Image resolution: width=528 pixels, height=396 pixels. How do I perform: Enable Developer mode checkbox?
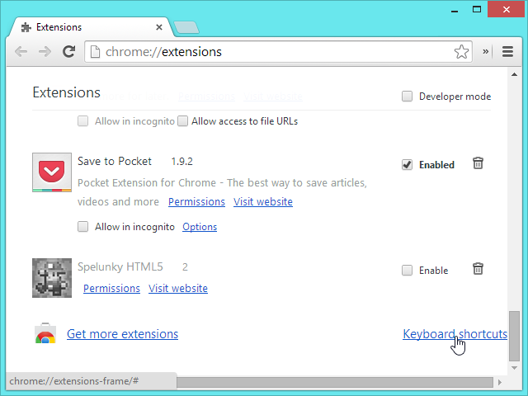click(407, 97)
